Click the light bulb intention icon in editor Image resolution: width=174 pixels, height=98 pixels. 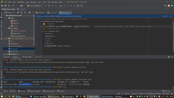[44, 24]
